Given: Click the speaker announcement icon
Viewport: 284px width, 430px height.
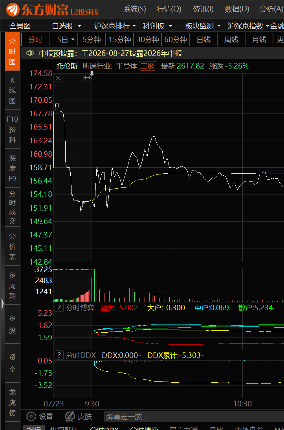Looking at the screenshot, I should point(30,53).
